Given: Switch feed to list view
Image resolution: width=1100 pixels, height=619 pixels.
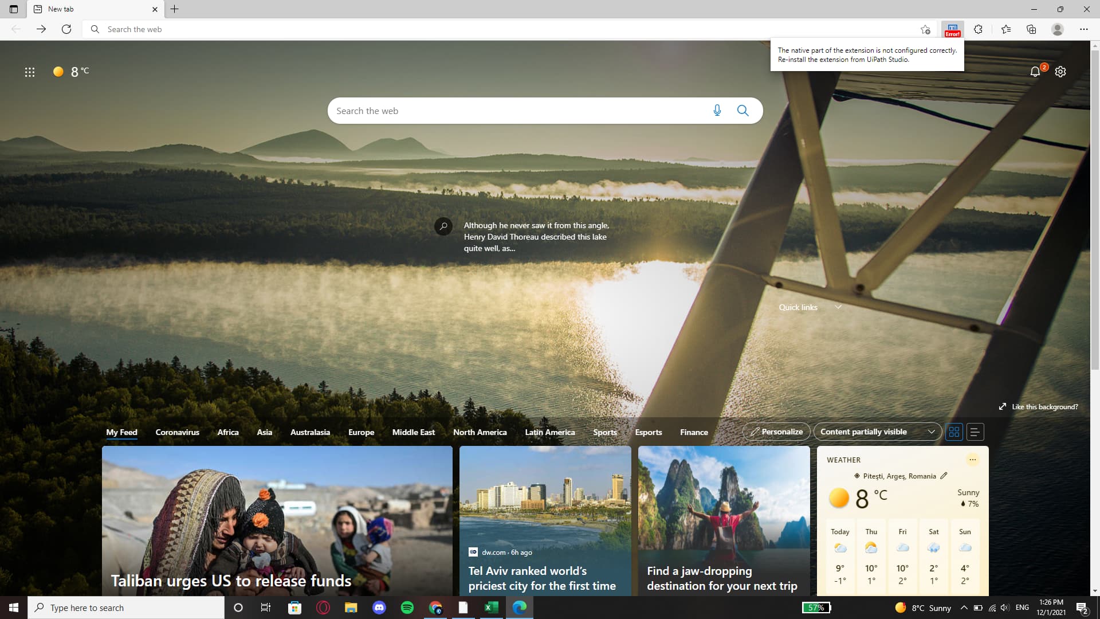Looking at the screenshot, I should (x=975, y=432).
